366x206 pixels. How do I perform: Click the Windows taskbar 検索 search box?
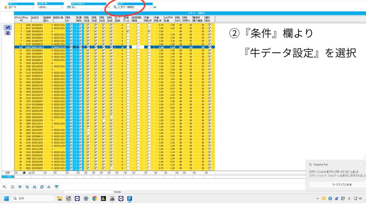(33, 198)
